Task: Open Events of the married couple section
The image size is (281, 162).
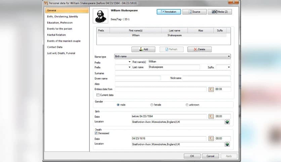Action: (x=64, y=41)
